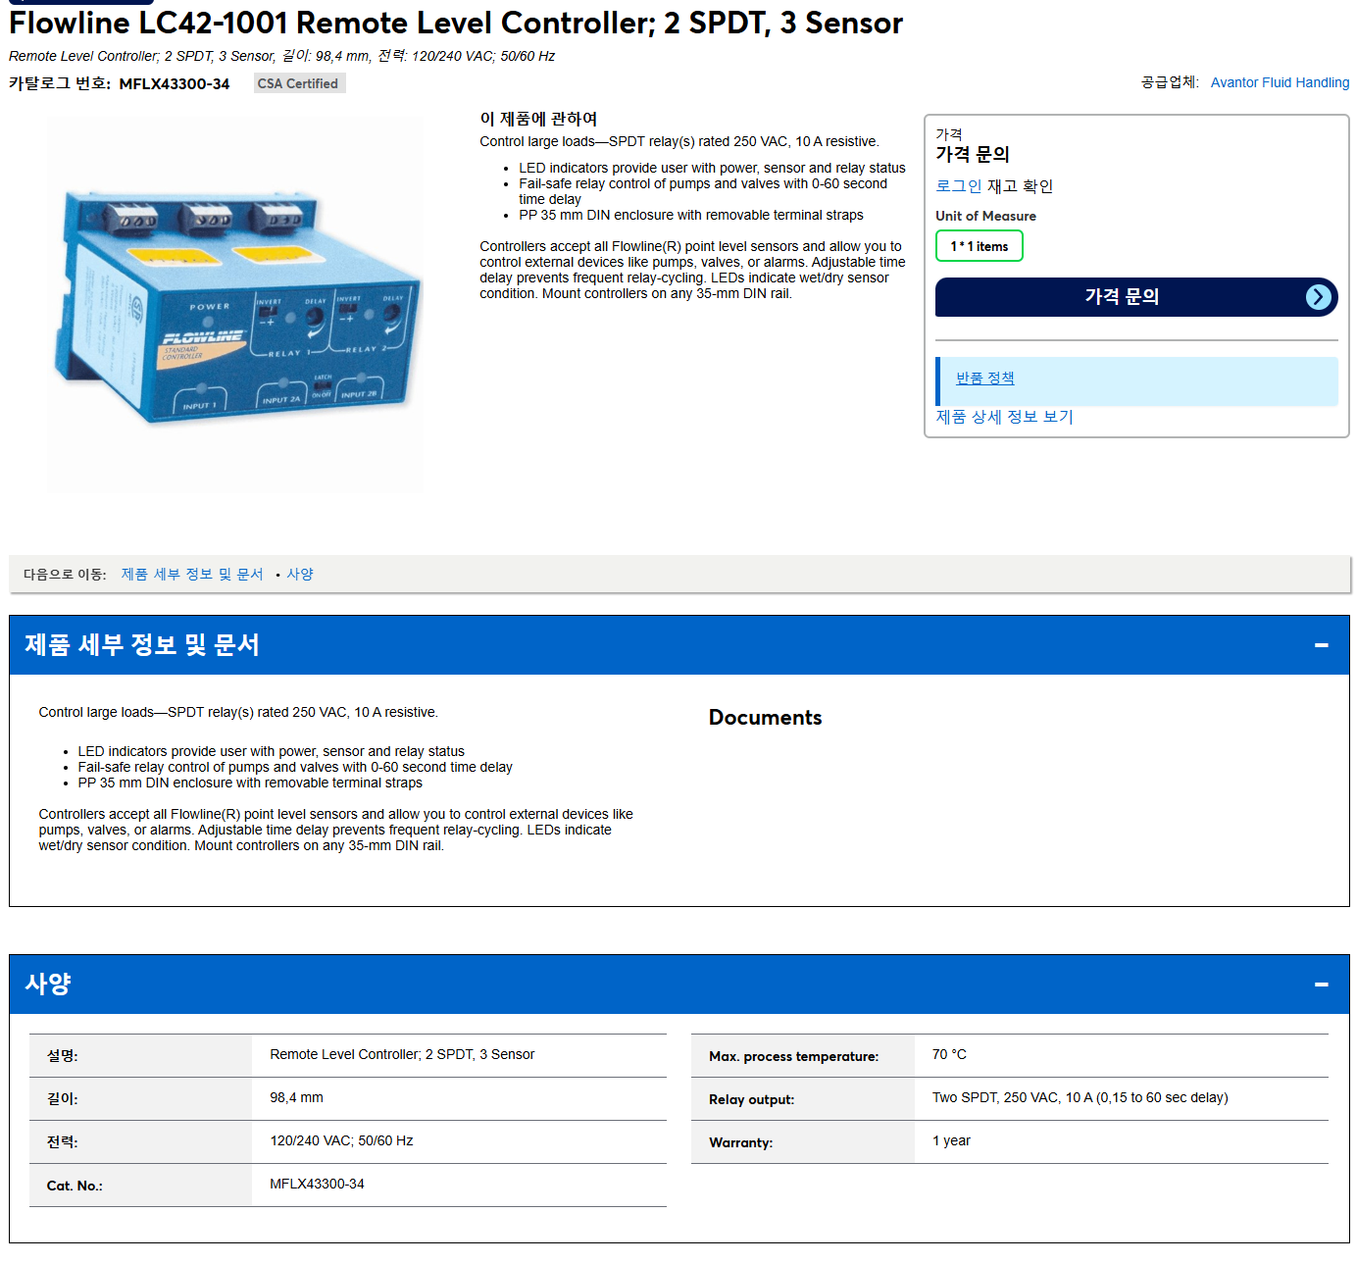The width and height of the screenshot is (1357, 1263).
Task: Click the Cat. No. label in specs table
Action: [75, 1186]
